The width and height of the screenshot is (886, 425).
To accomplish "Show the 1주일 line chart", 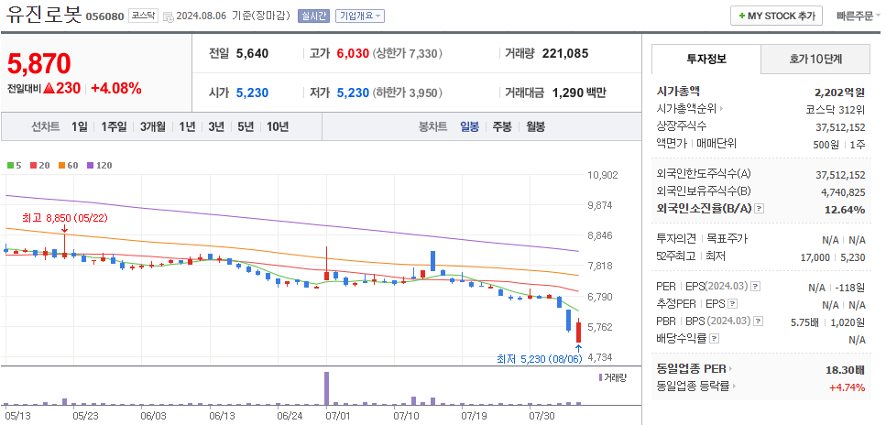I will [114, 126].
